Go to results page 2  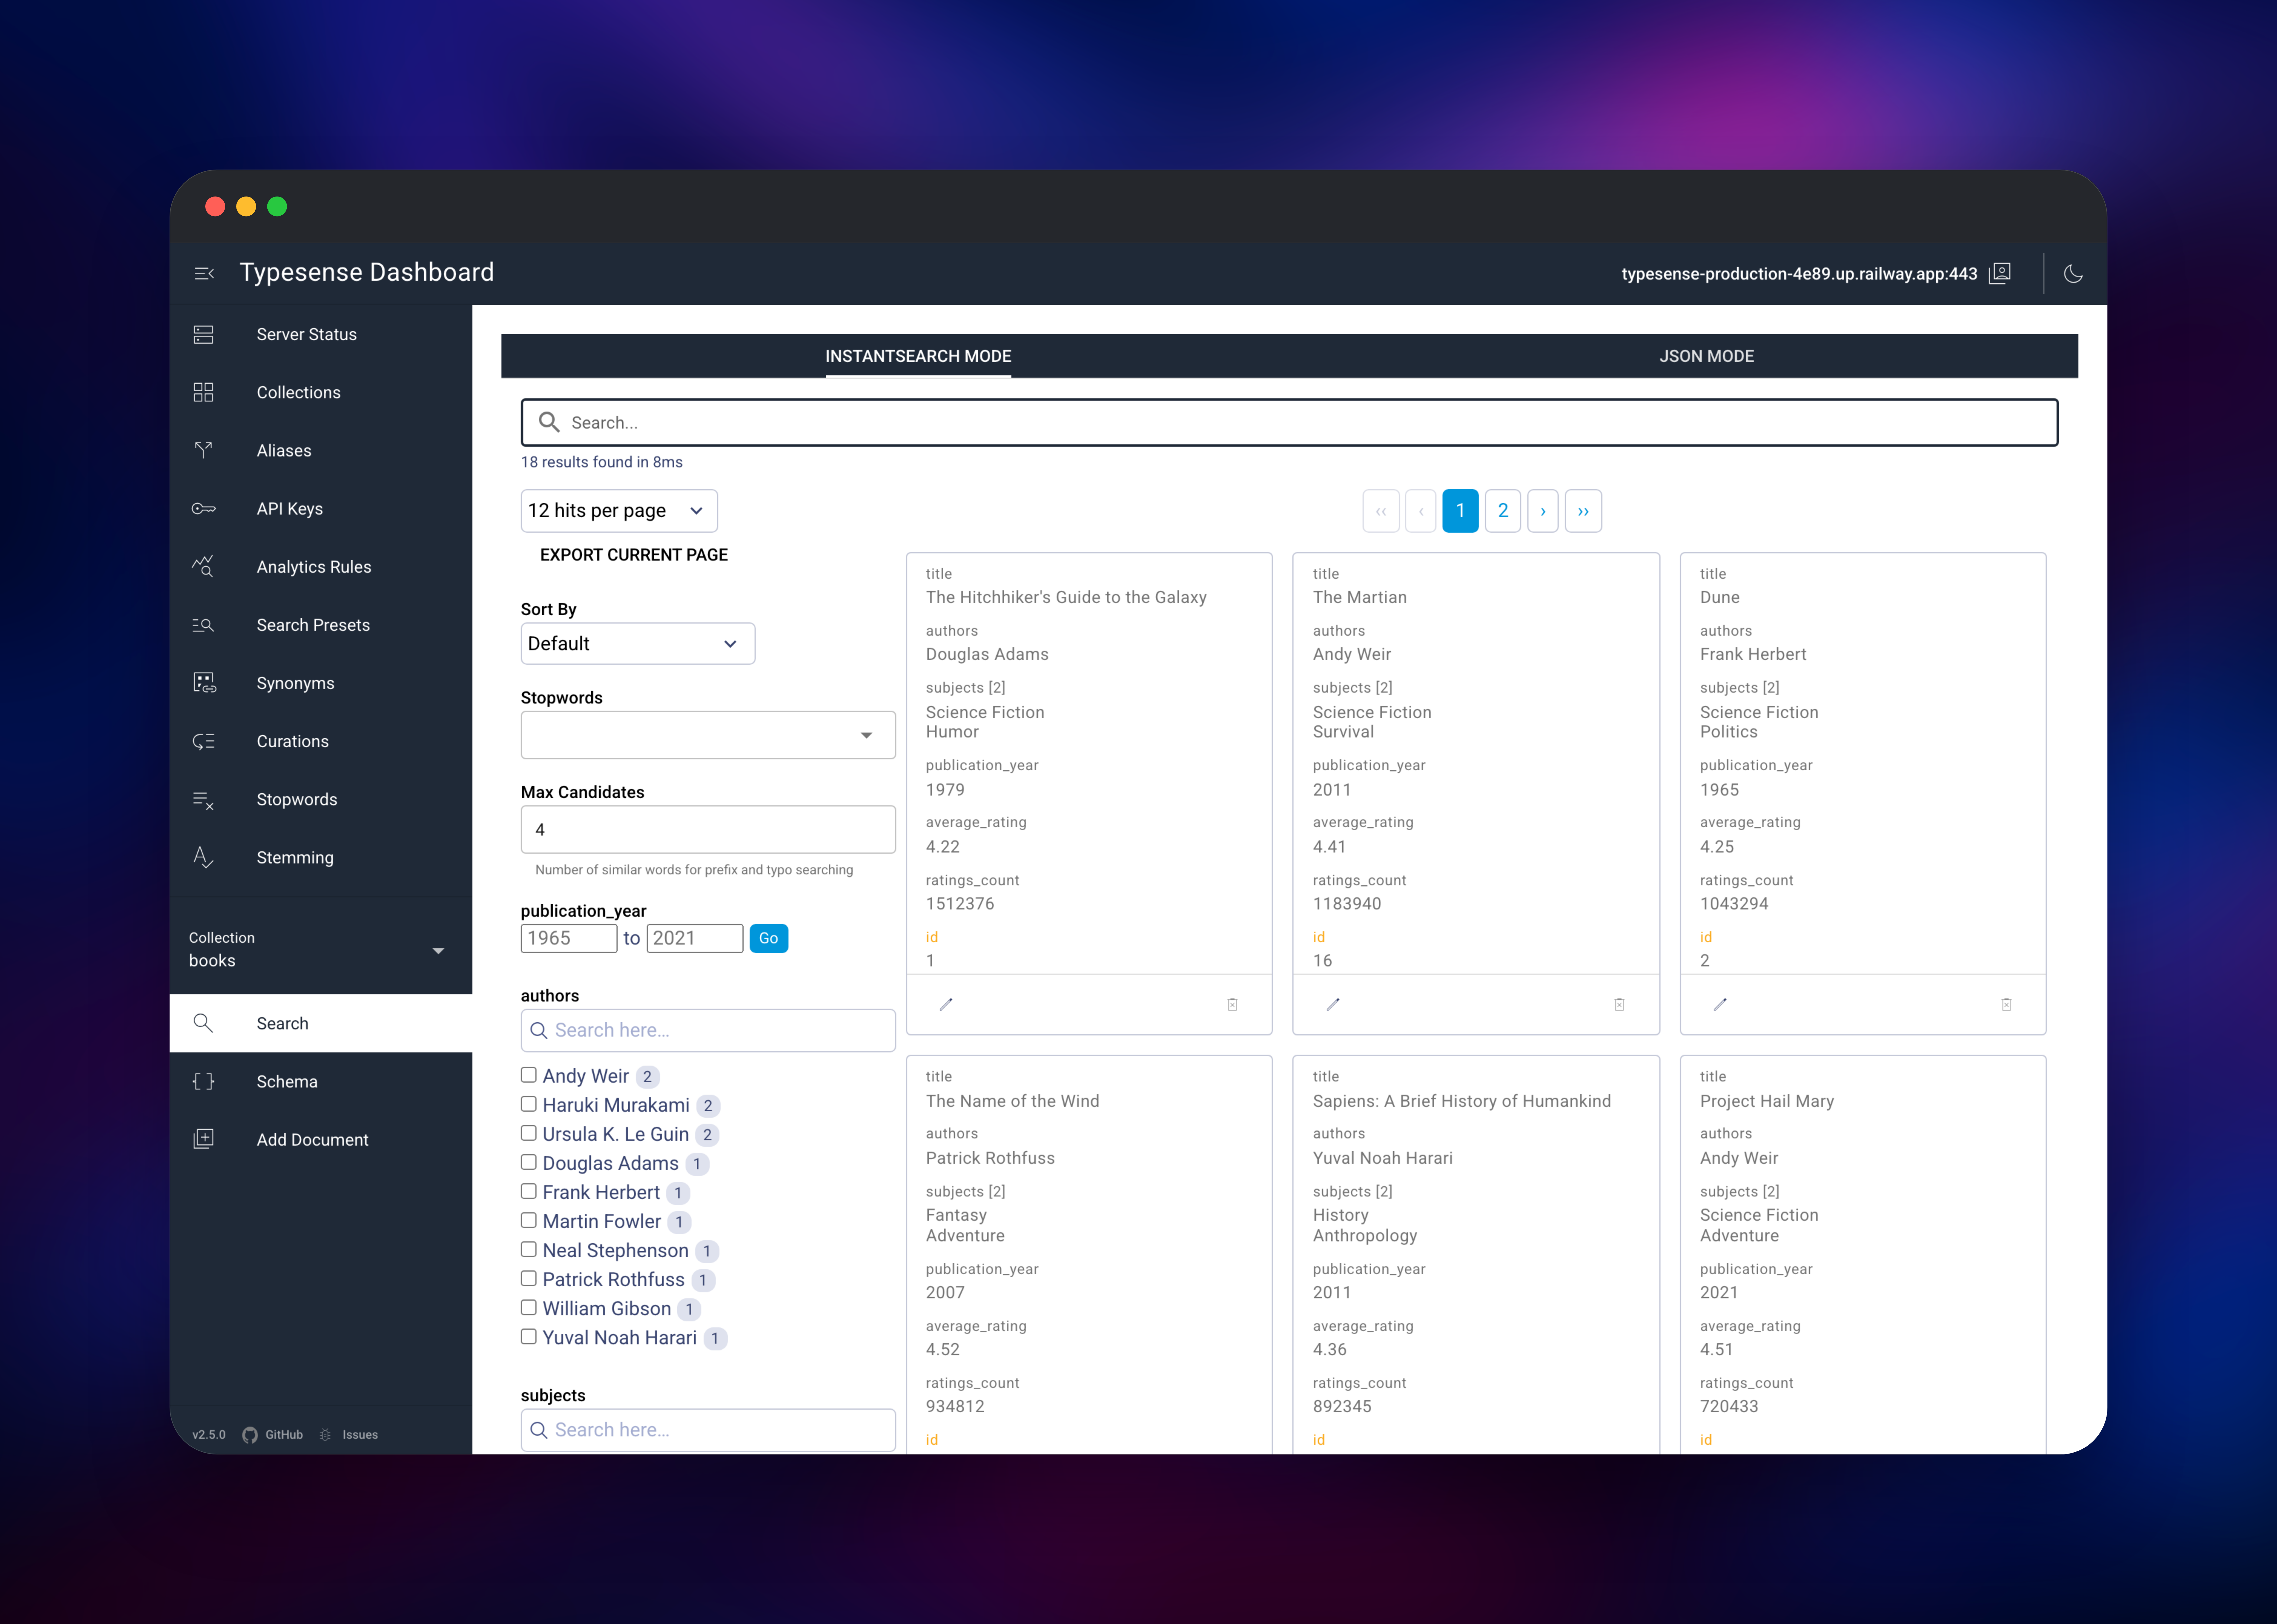pos(1503,511)
